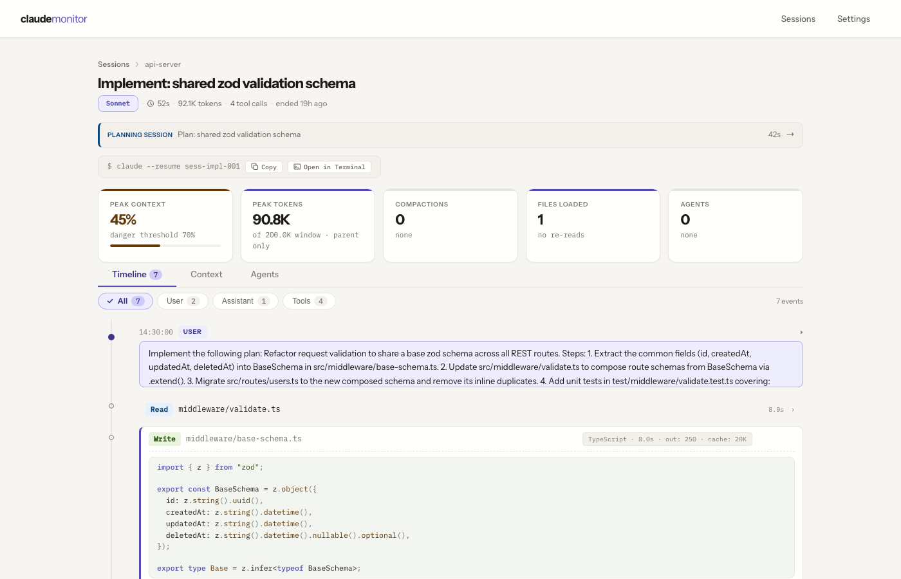Go to Sessions in top navigation
The width and height of the screenshot is (901, 579).
tap(798, 19)
